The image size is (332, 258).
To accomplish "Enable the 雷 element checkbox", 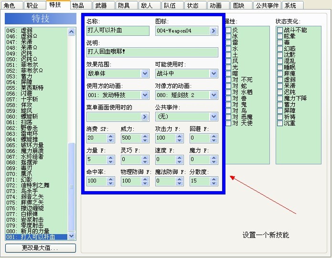I will coord(228,43).
